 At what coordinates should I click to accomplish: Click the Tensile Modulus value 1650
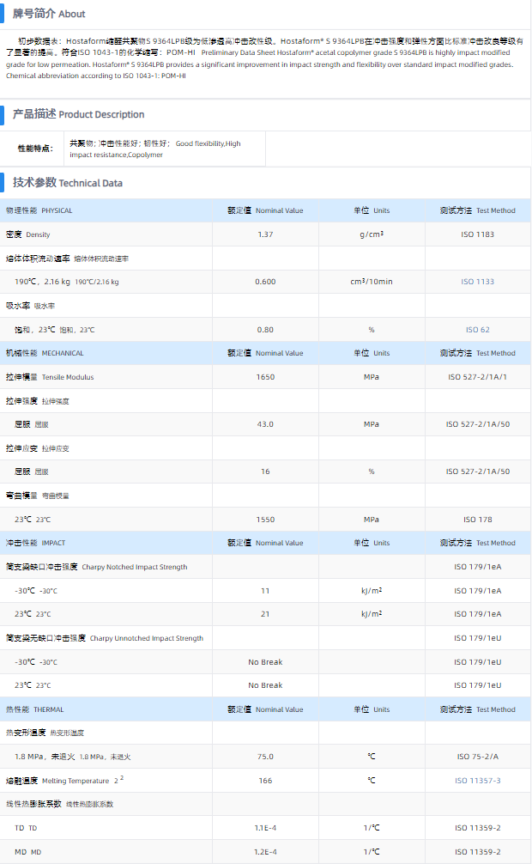coord(265,377)
